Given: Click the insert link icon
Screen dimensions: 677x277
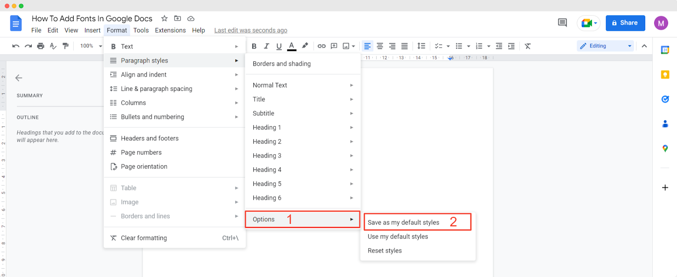Looking at the screenshot, I should [322, 46].
